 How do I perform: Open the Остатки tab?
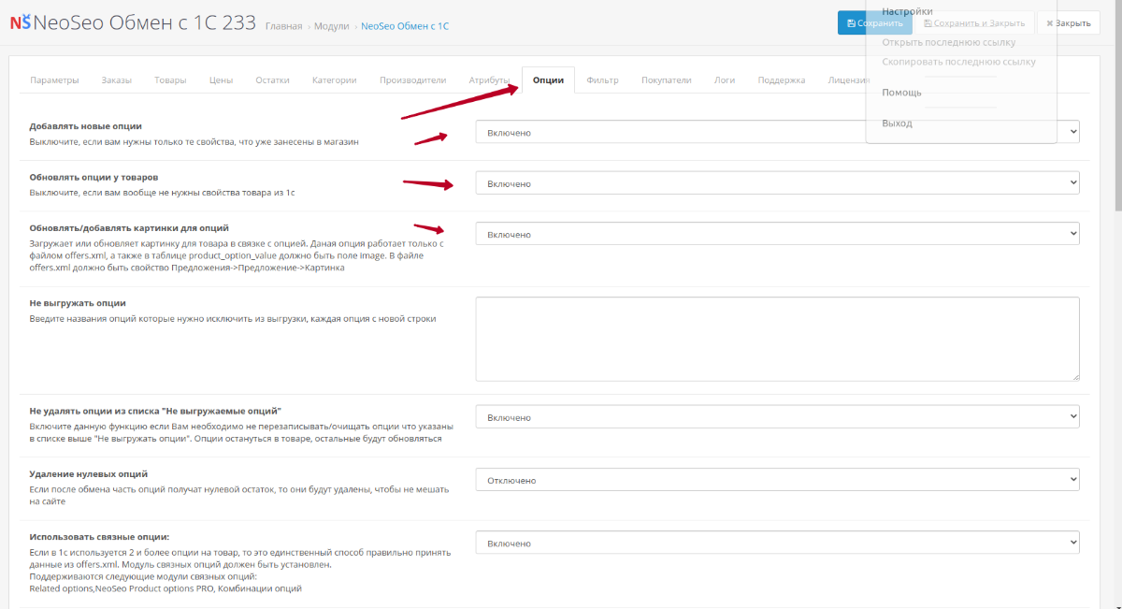(272, 80)
